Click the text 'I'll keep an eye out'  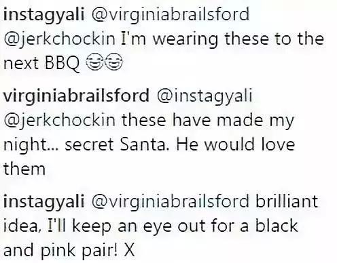coord(126,226)
